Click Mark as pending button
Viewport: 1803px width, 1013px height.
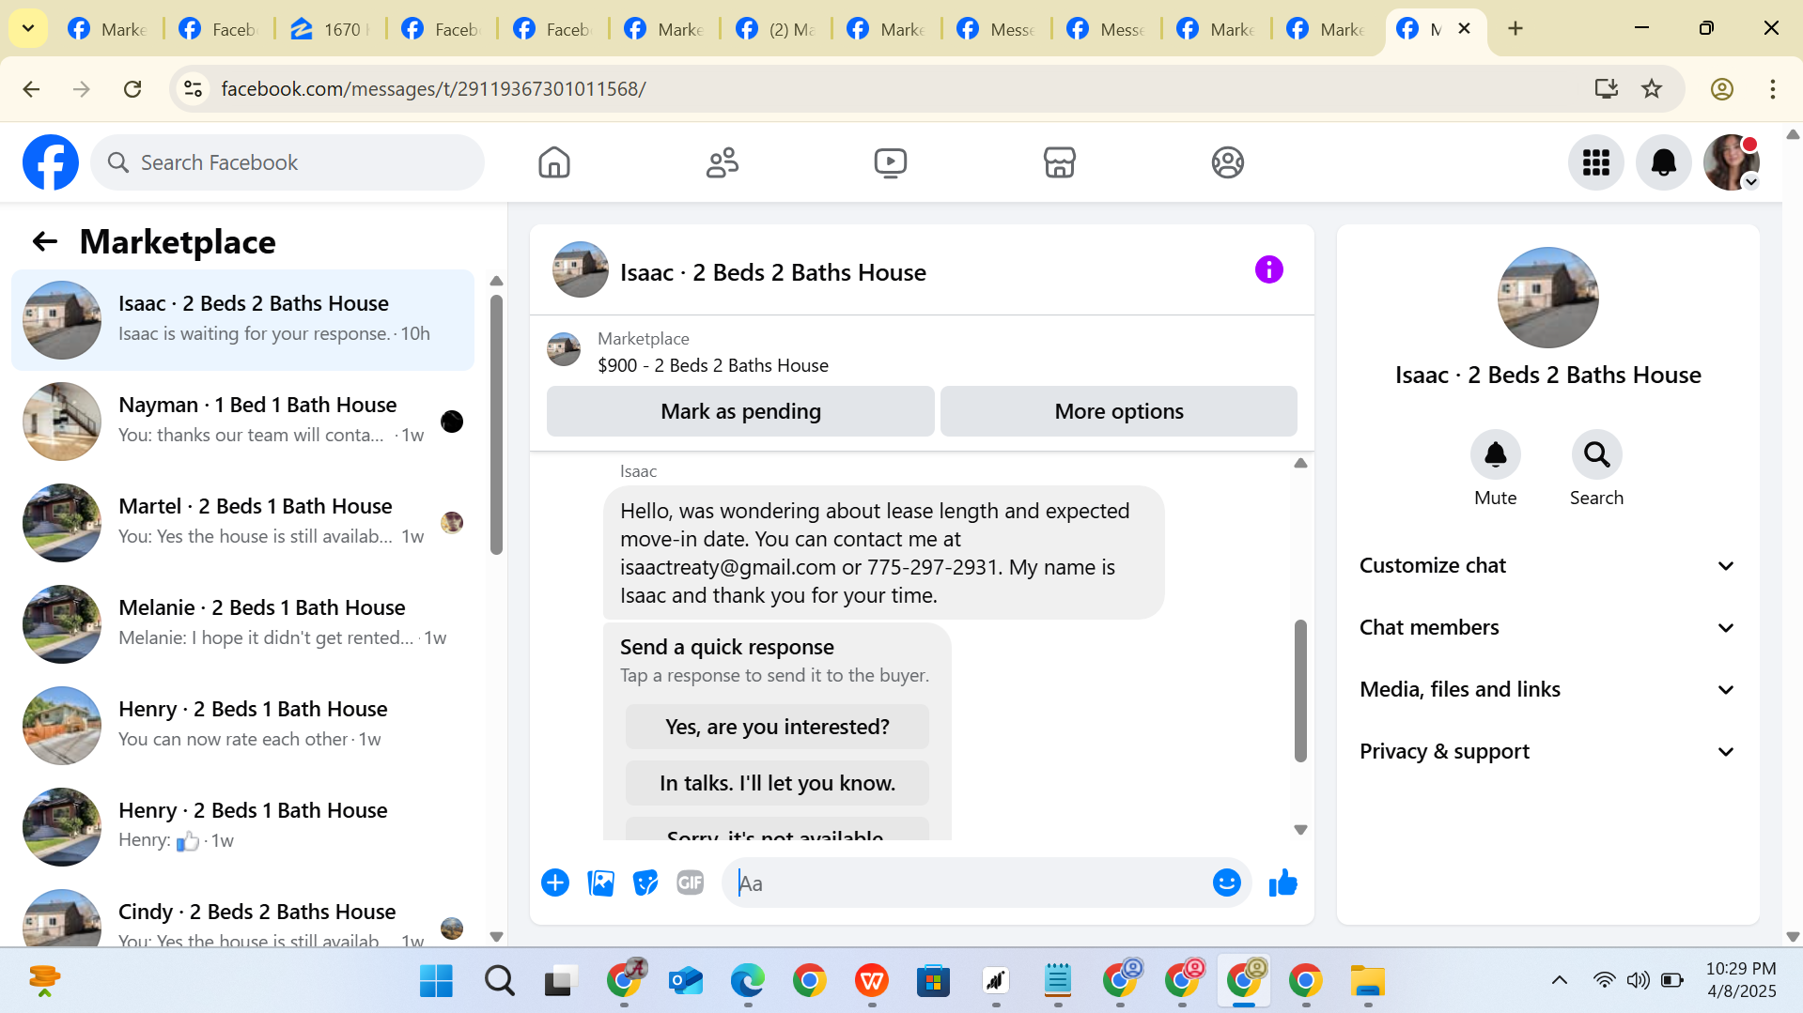click(740, 411)
